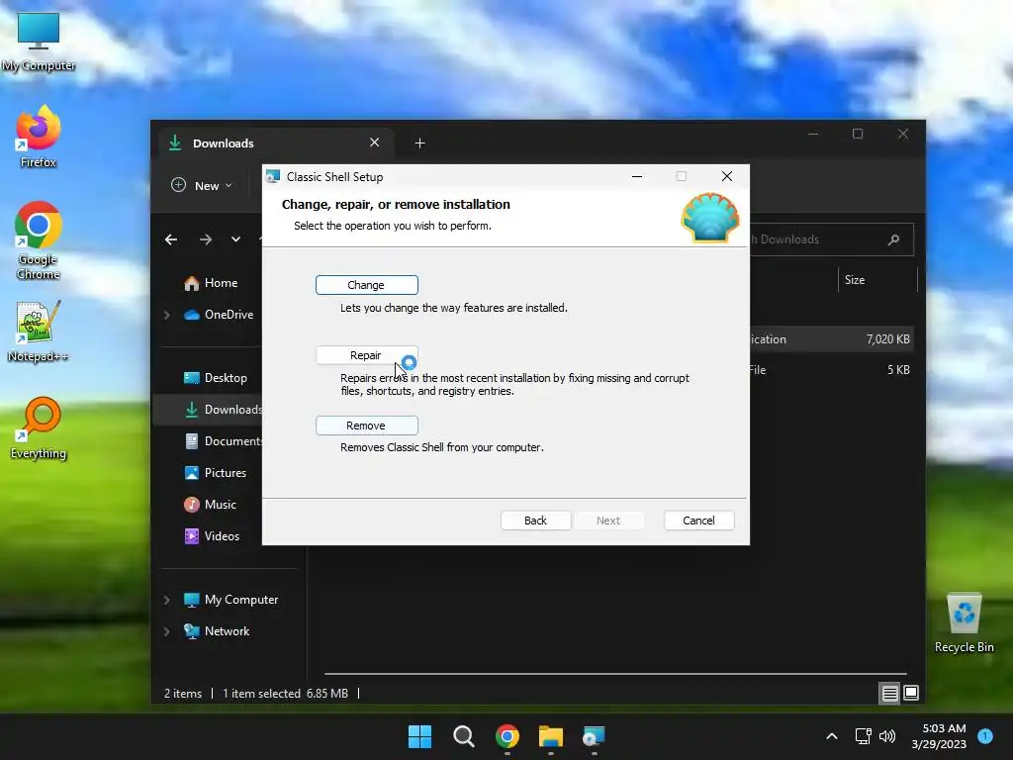Click the New button in File Explorer
The width and height of the screenshot is (1013, 760).
202,185
